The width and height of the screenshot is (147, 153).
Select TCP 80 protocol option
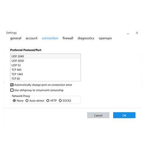coord(46,79)
